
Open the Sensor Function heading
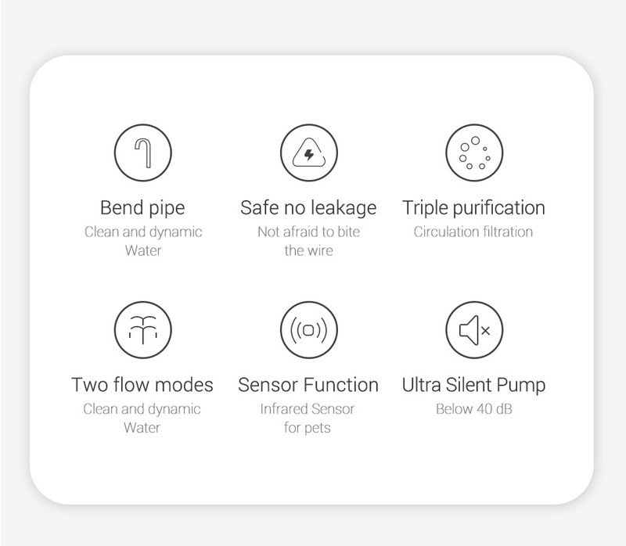[x=308, y=385]
